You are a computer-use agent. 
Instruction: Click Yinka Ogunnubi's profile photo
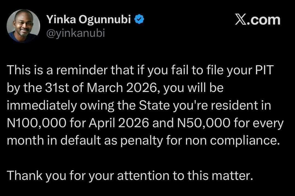coord(23,26)
